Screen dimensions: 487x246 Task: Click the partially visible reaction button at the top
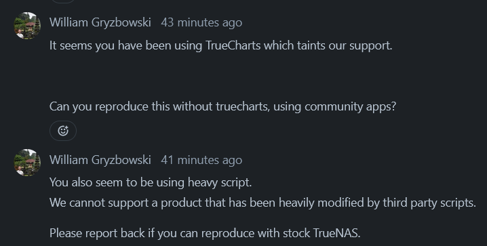tap(63, 1)
